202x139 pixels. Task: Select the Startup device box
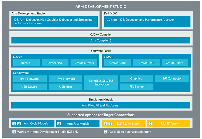(x=25, y=63)
